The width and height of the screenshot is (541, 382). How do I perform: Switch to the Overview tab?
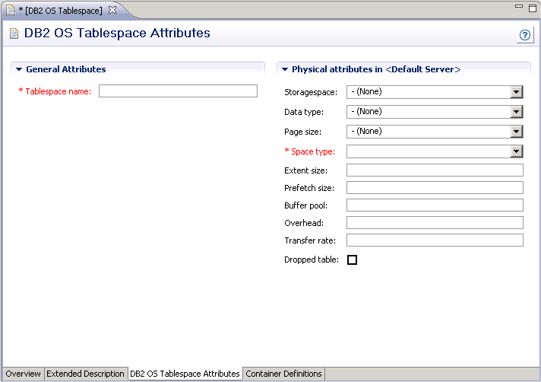tap(23, 374)
